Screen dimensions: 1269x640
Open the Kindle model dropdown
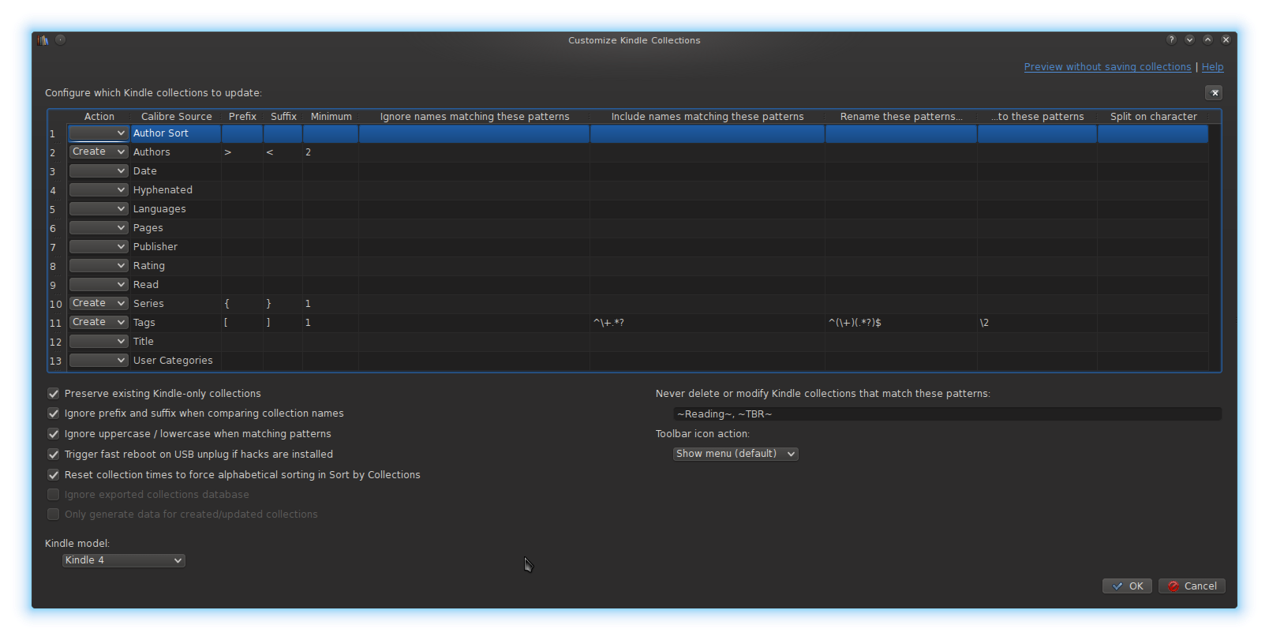(124, 560)
